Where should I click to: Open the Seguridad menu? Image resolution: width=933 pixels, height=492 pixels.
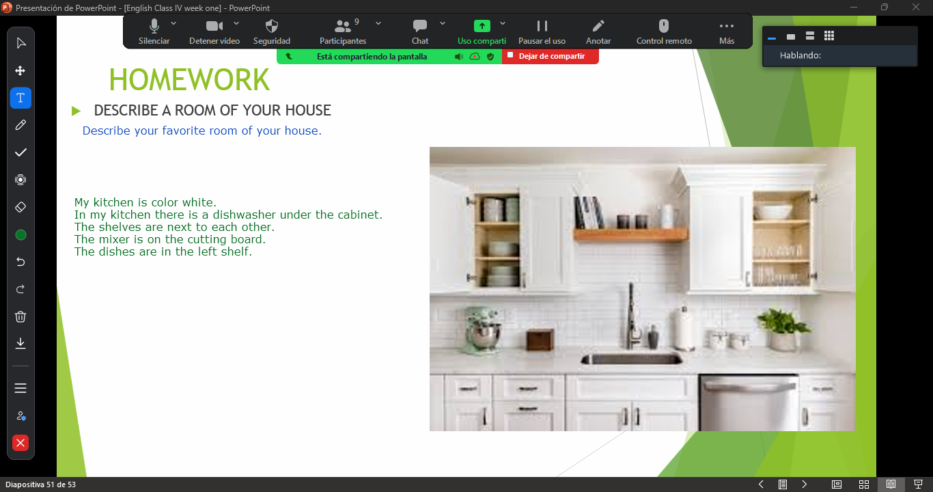click(272, 31)
